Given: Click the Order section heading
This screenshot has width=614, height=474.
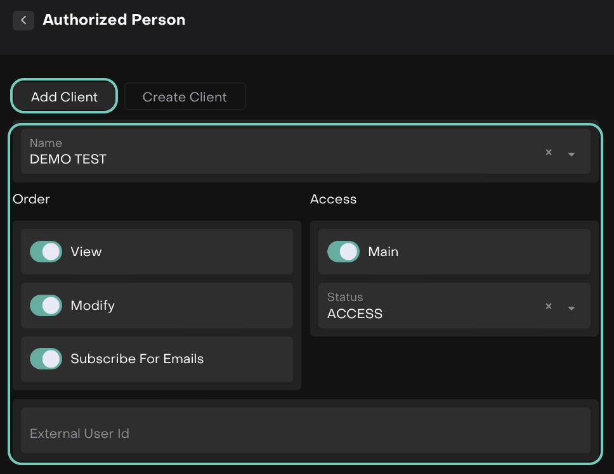Looking at the screenshot, I should pyautogui.click(x=31, y=199).
